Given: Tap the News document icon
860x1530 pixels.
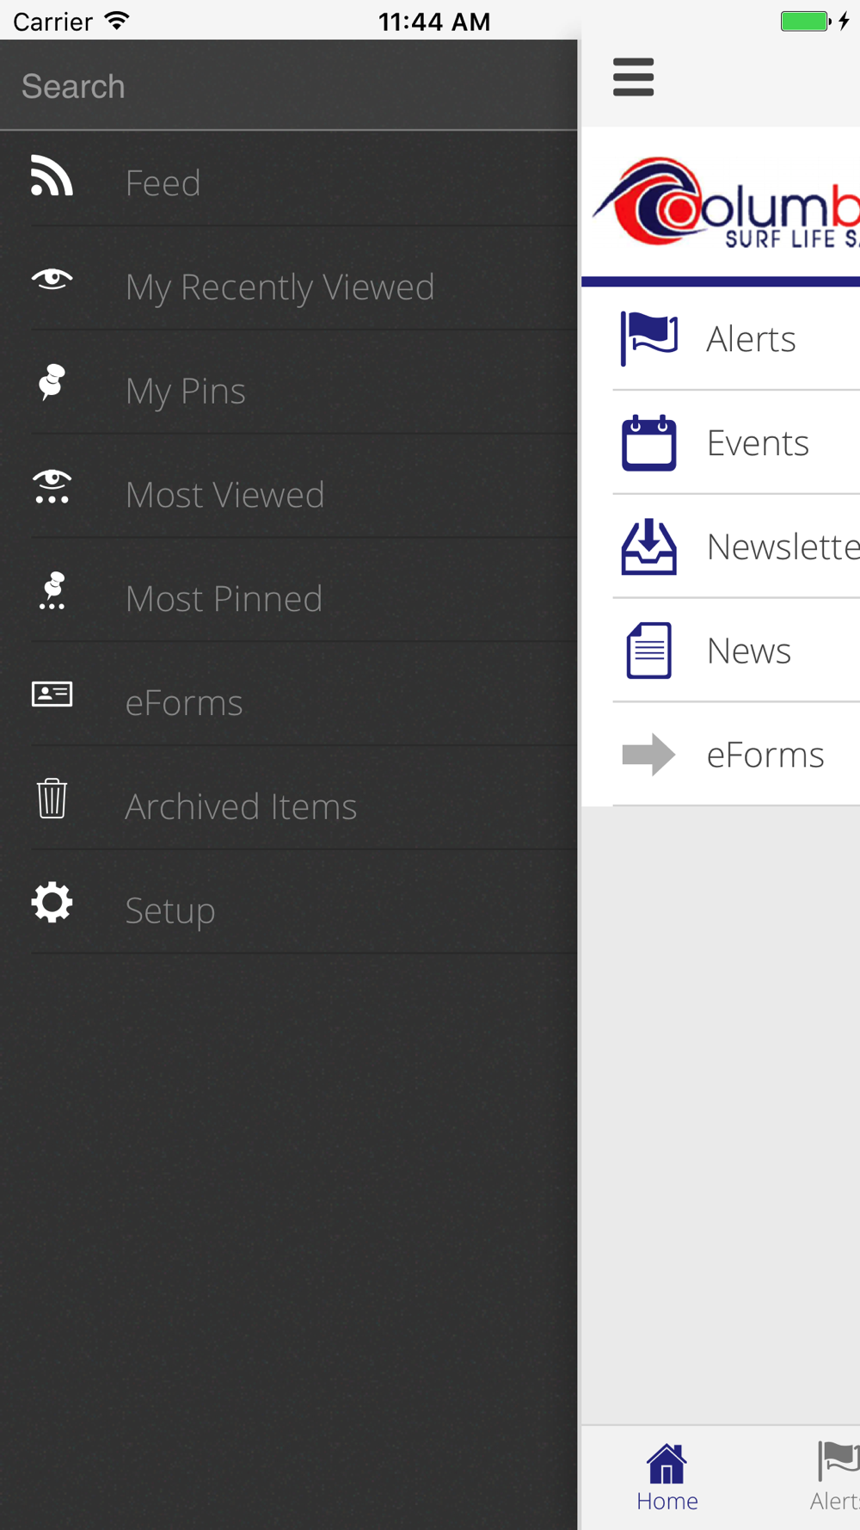Looking at the screenshot, I should pos(648,651).
